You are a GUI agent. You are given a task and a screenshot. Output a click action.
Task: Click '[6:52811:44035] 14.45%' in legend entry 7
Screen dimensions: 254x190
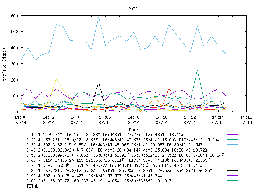[x=176, y=165]
